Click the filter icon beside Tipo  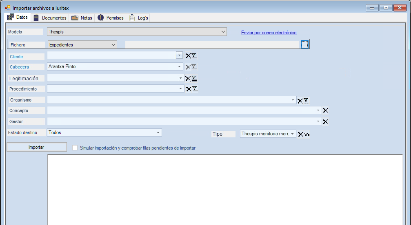(306, 135)
